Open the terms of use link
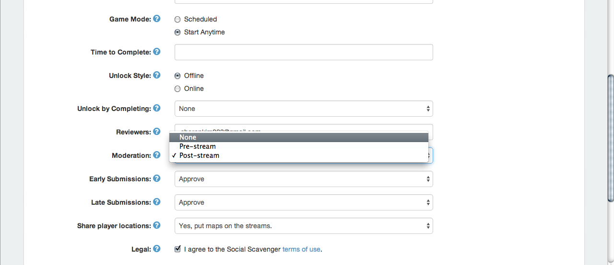The width and height of the screenshot is (614, 265). [x=301, y=249]
